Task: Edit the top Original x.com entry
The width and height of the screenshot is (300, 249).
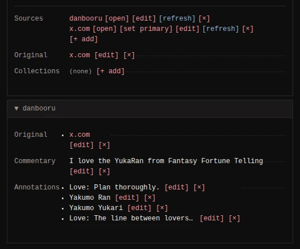Action: 106,55
